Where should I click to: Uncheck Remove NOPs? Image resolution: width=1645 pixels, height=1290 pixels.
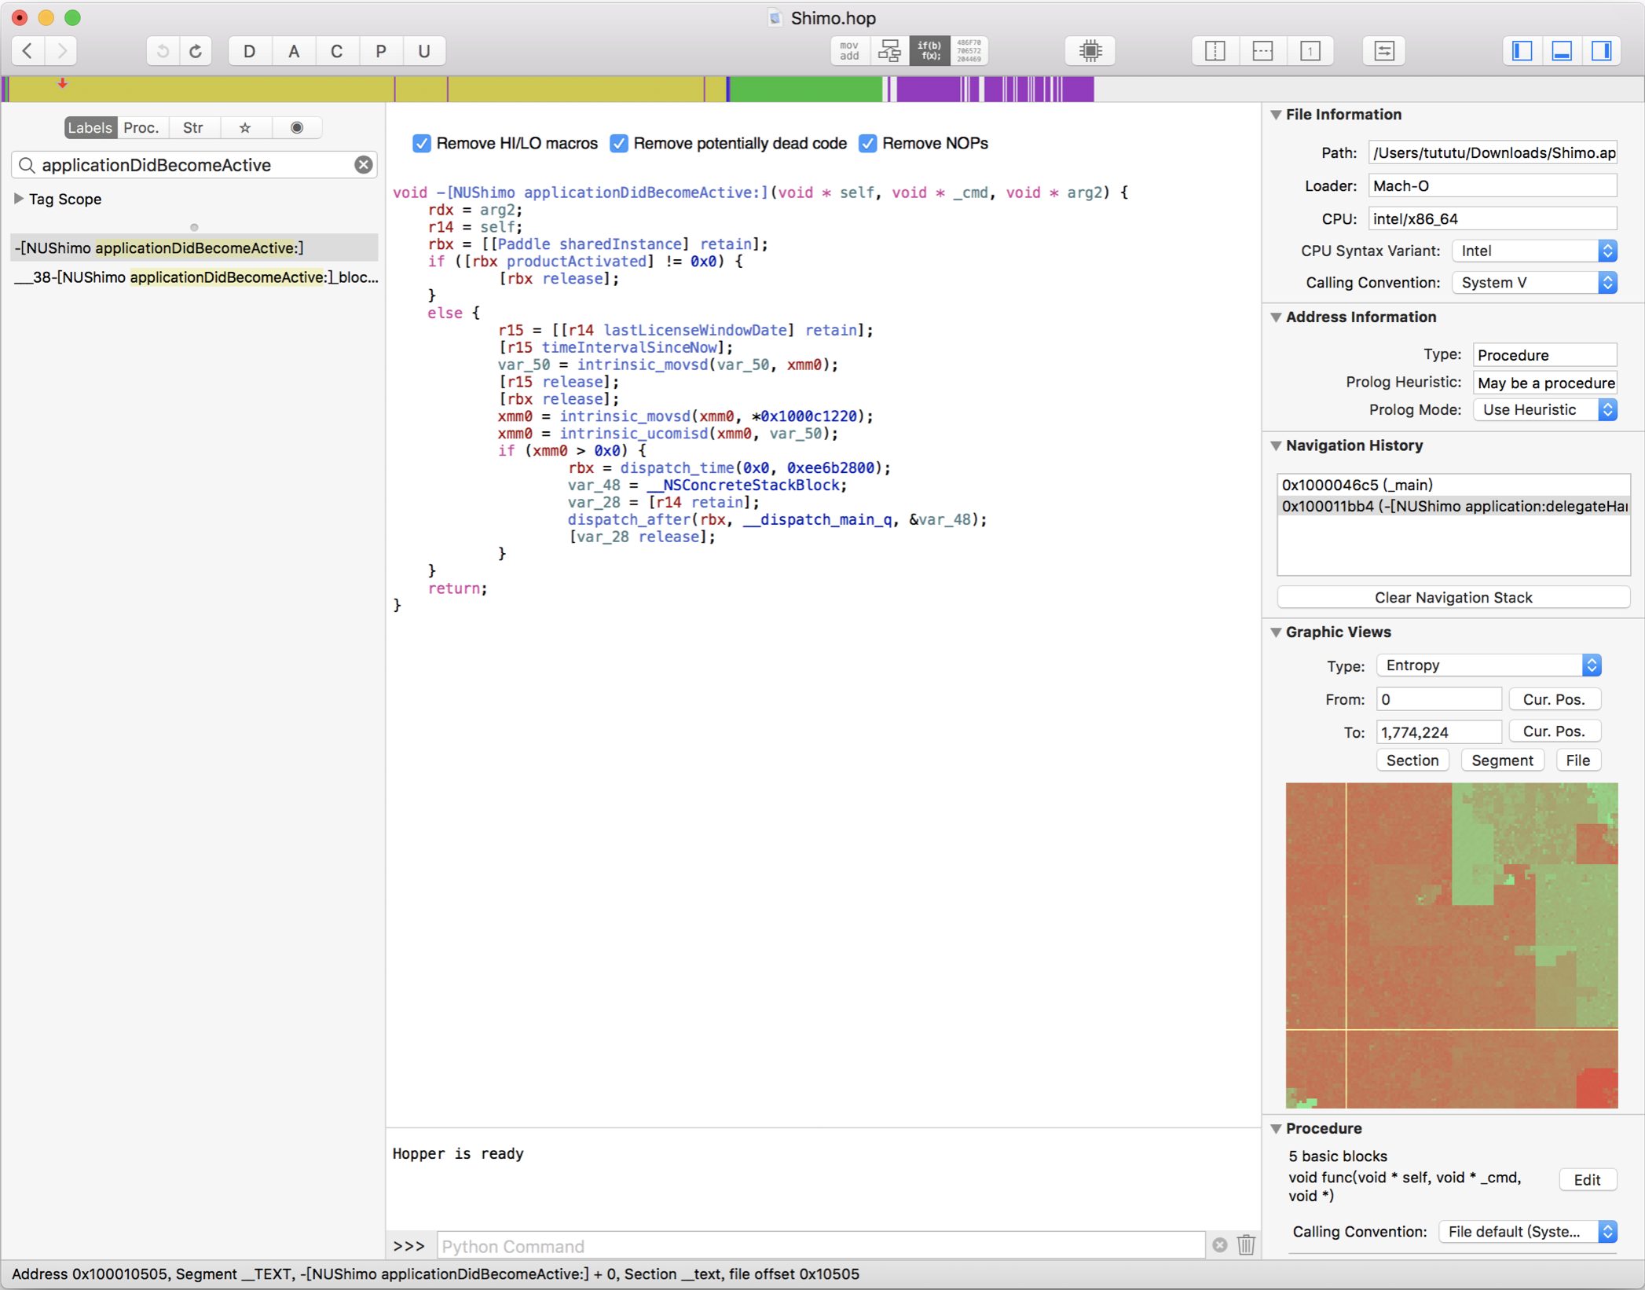tap(867, 143)
